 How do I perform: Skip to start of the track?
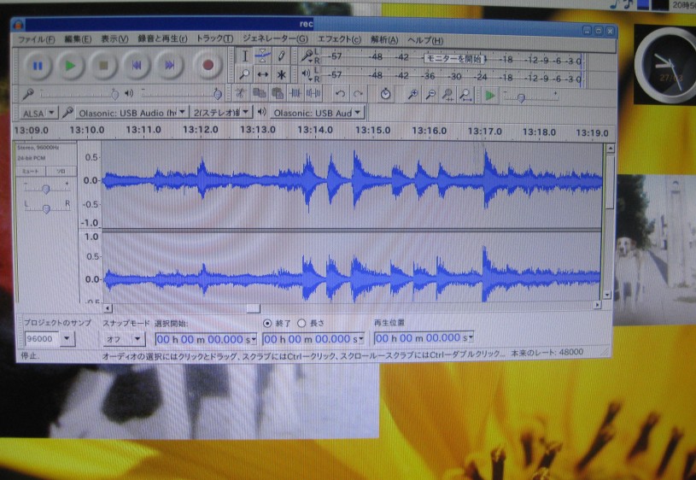coord(137,66)
